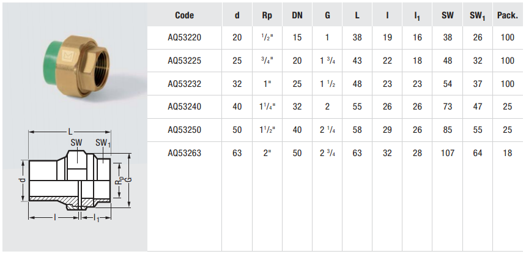Click the DN column header
The width and height of the screenshot is (526, 254).
tap(297, 15)
